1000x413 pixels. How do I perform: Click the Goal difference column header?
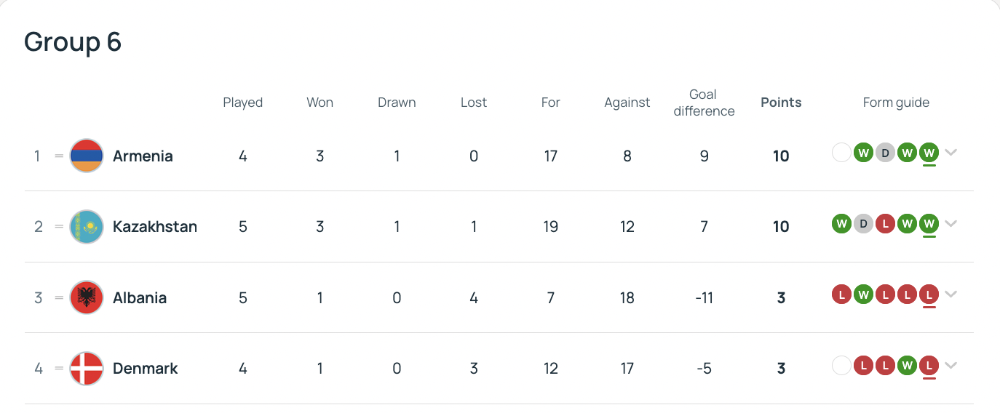tap(704, 103)
